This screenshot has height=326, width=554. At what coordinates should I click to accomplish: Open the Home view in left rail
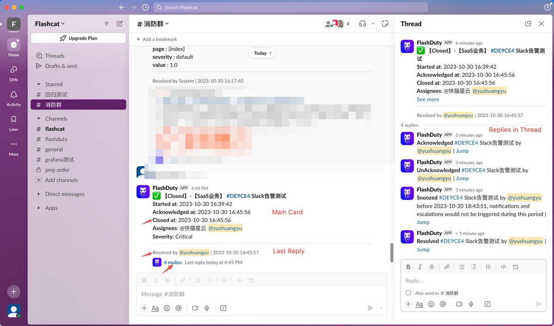pos(13,44)
